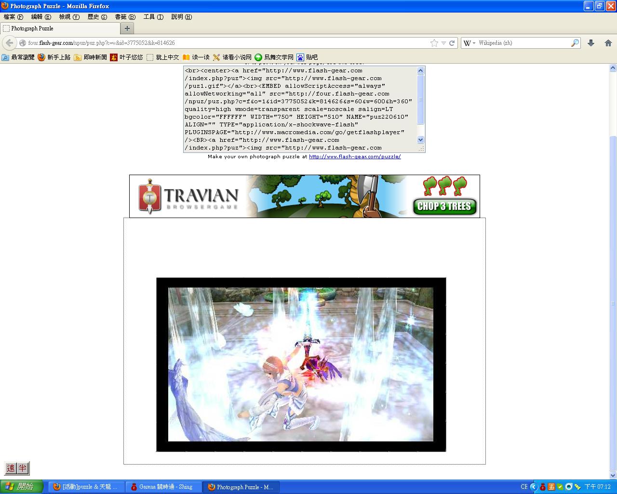Reload the page with the refresh icon
The image size is (617, 494).
click(x=452, y=43)
